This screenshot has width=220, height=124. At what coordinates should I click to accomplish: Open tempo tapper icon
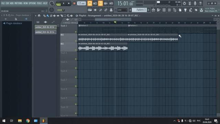pos(191,10)
